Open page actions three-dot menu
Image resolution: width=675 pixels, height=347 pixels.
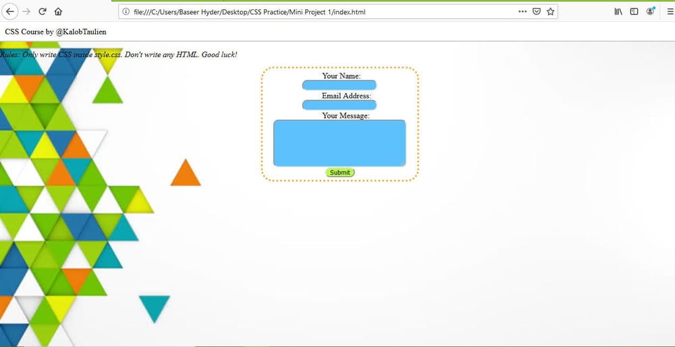(522, 11)
